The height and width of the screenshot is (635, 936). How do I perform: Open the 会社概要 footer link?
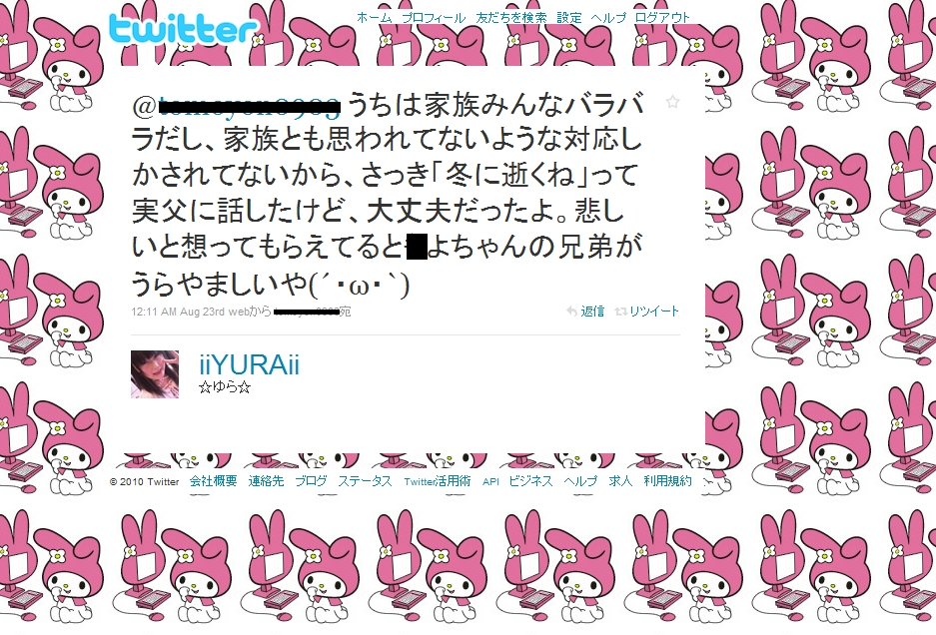pyautogui.click(x=213, y=481)
